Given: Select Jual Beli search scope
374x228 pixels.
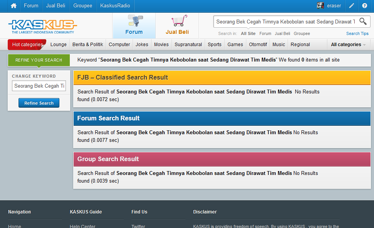Looking at the screenshot, I should coord(282,33).
